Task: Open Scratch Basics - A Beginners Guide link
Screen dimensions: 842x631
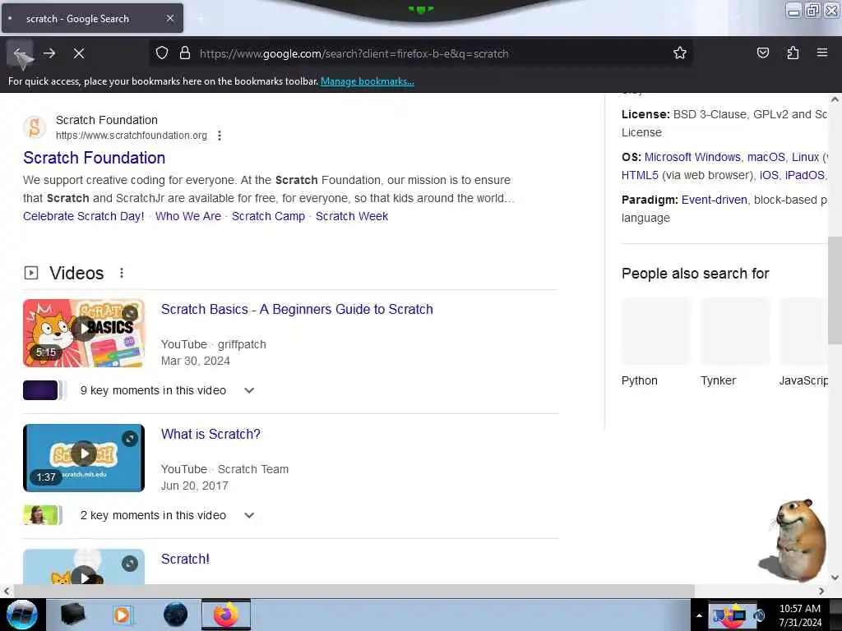Action: click(x=297, y=310)
